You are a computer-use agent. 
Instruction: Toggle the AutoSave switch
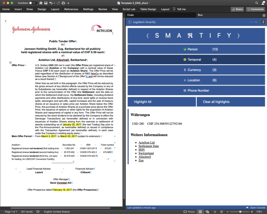pyautogui.click(x=33, y=3)
